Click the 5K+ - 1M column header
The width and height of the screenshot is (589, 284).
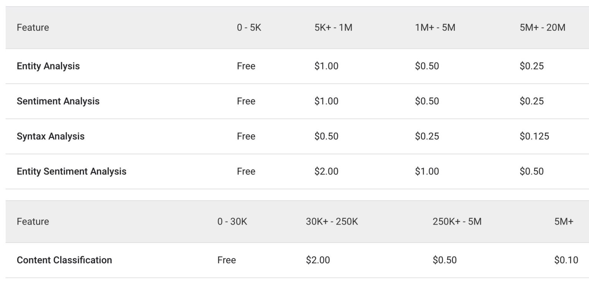click(333, 28)
